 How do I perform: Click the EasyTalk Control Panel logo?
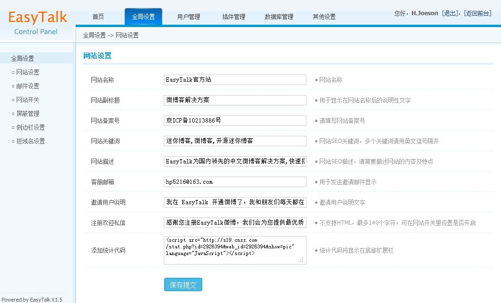coord(37,22)
